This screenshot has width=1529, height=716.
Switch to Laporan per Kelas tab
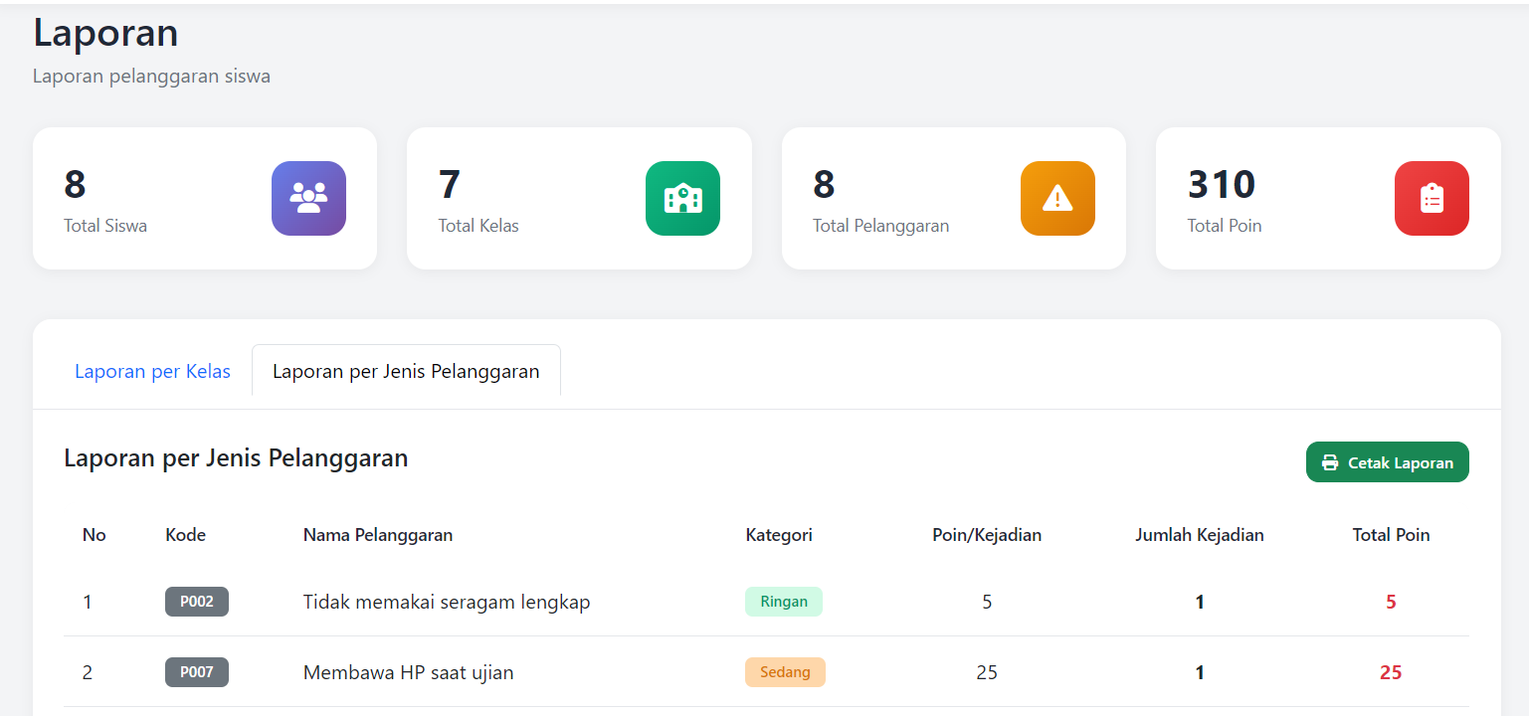click(x=152, y=371)
